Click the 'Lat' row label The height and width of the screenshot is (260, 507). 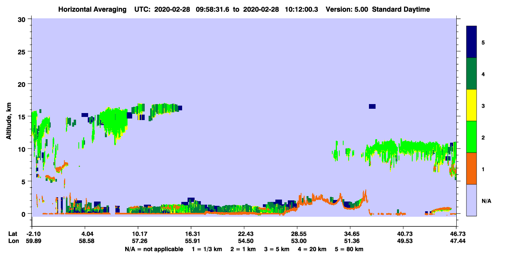pyautogui.click(x=13, y=233)
